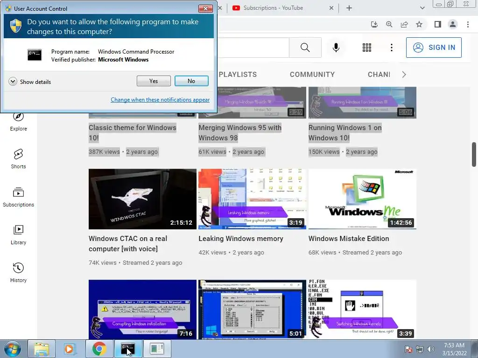
Task: Click 'Leaking Windows memory' video title
Action: click(241, 239)
